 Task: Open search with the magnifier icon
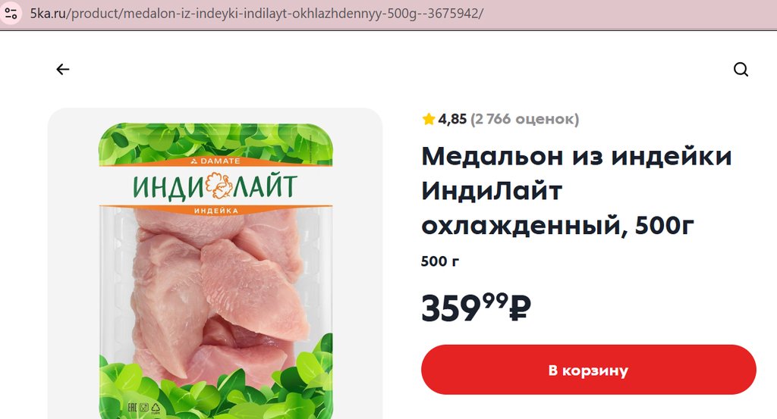[741, 69]
